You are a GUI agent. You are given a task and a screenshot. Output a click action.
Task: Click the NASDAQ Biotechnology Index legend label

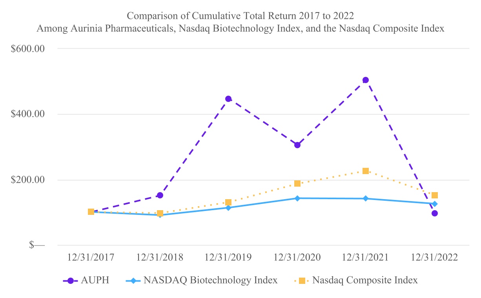click(x=210, y=281)
